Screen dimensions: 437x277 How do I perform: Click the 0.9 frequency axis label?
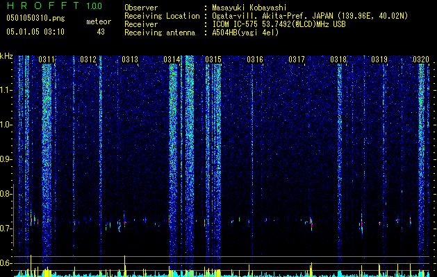point(6,159)
